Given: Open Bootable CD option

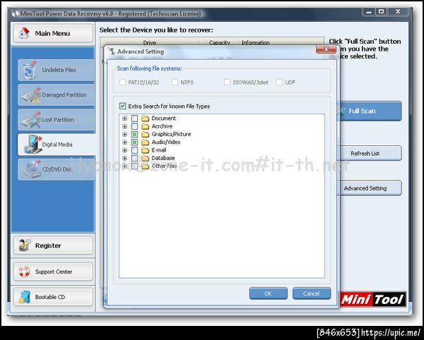Looking at the screenshot, I should (53, 297).
